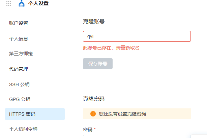Click the 密码 input field below label
This screenshot has width=207, height=138.
(x=137, y=137)
